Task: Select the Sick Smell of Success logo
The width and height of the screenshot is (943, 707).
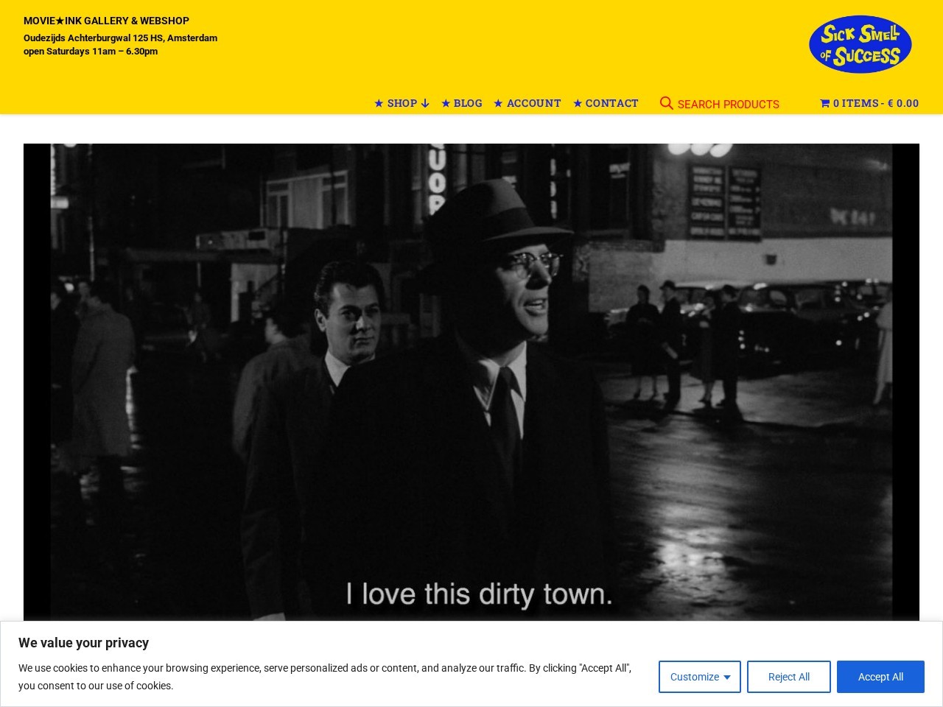Action: (860, 44)
